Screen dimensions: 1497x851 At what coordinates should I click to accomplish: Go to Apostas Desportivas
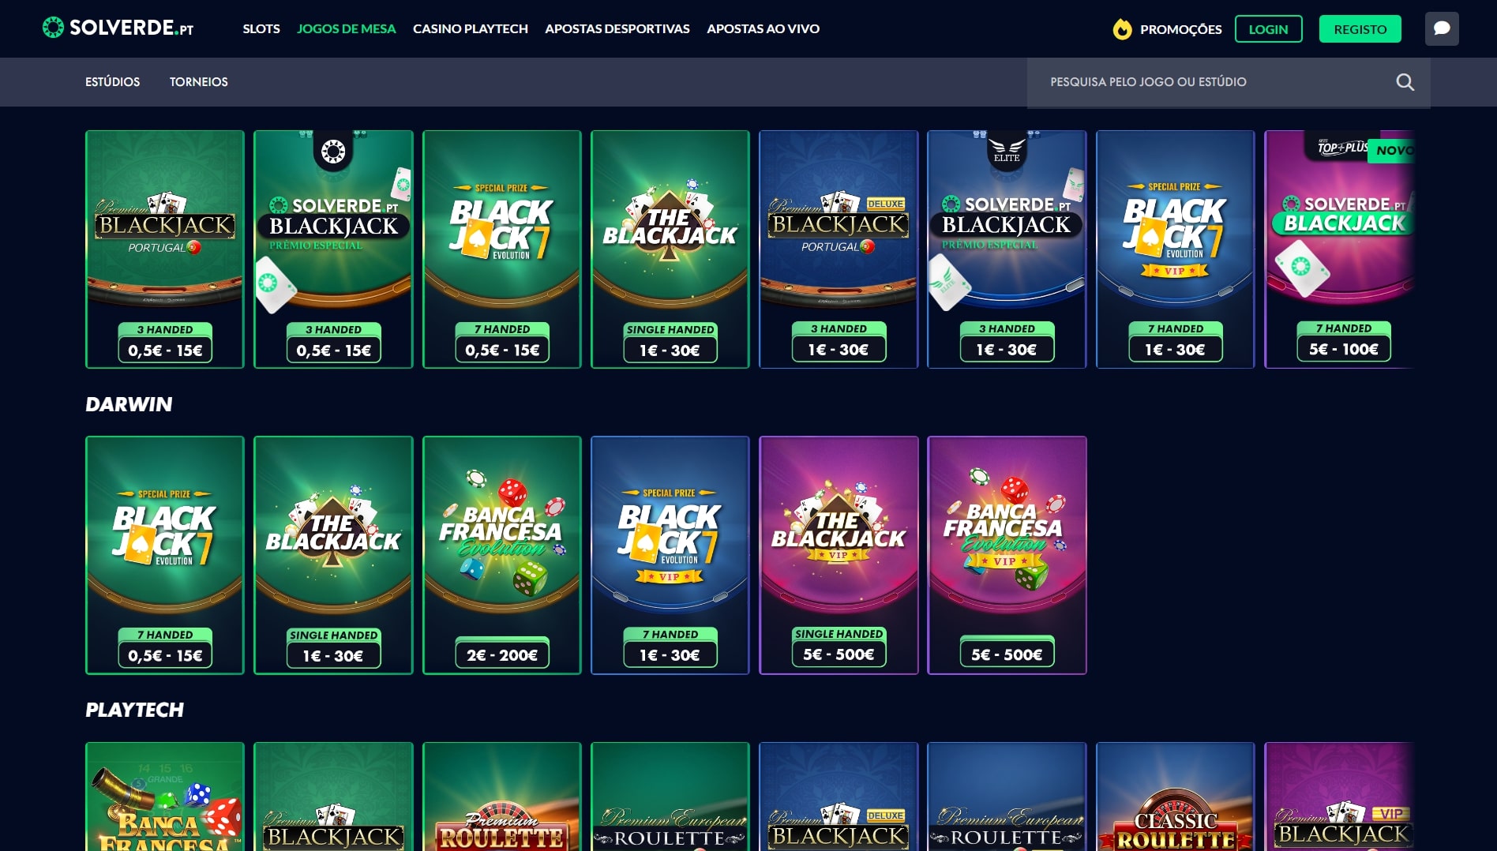click(x=617, y=28)
